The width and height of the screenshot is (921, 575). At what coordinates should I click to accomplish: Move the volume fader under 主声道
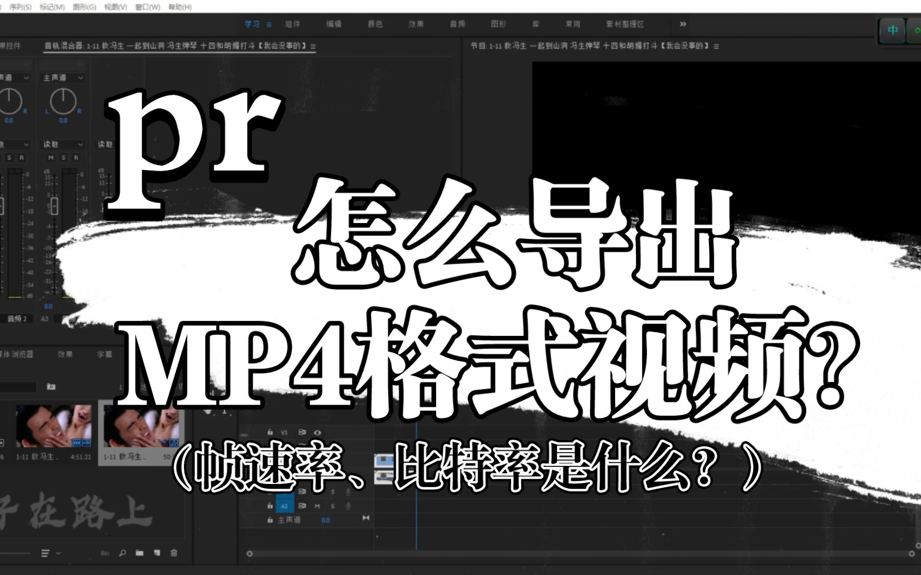(x=54, y=206)
